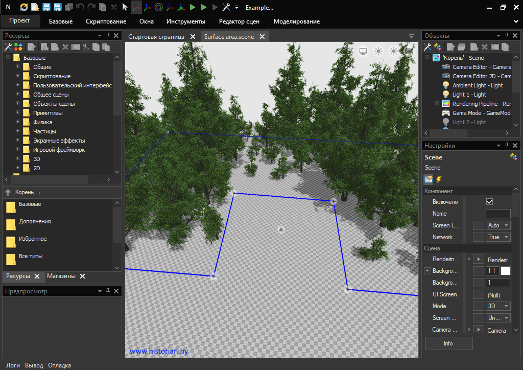Toggle the camera icon at viewport top-right
Image resolution: width=523 pixels, height=370 pixels.
[409, 51]
